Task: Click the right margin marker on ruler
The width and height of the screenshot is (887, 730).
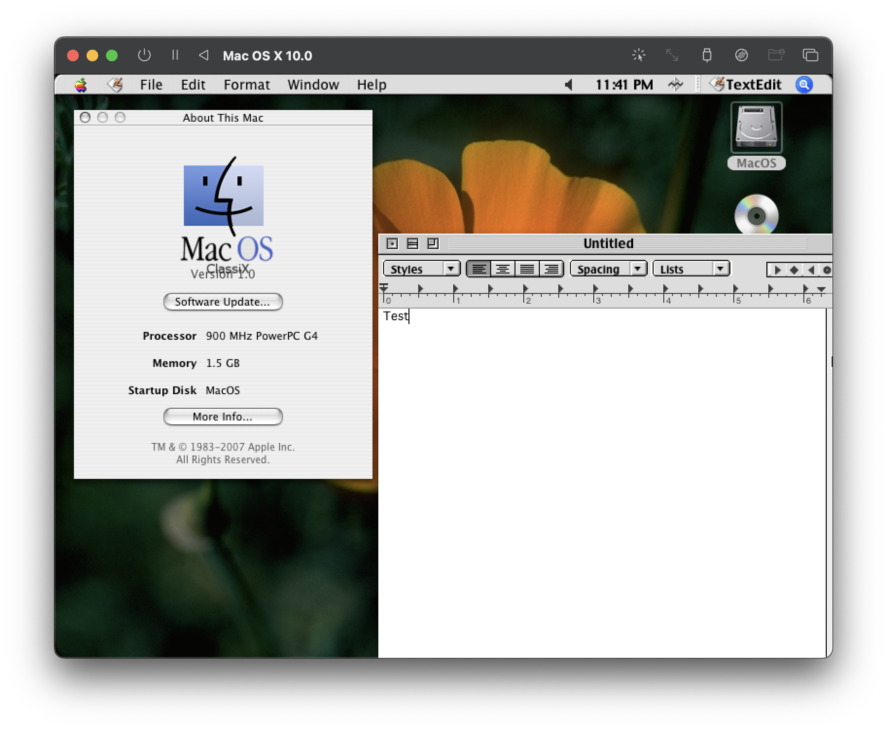Action: (821, 289)
